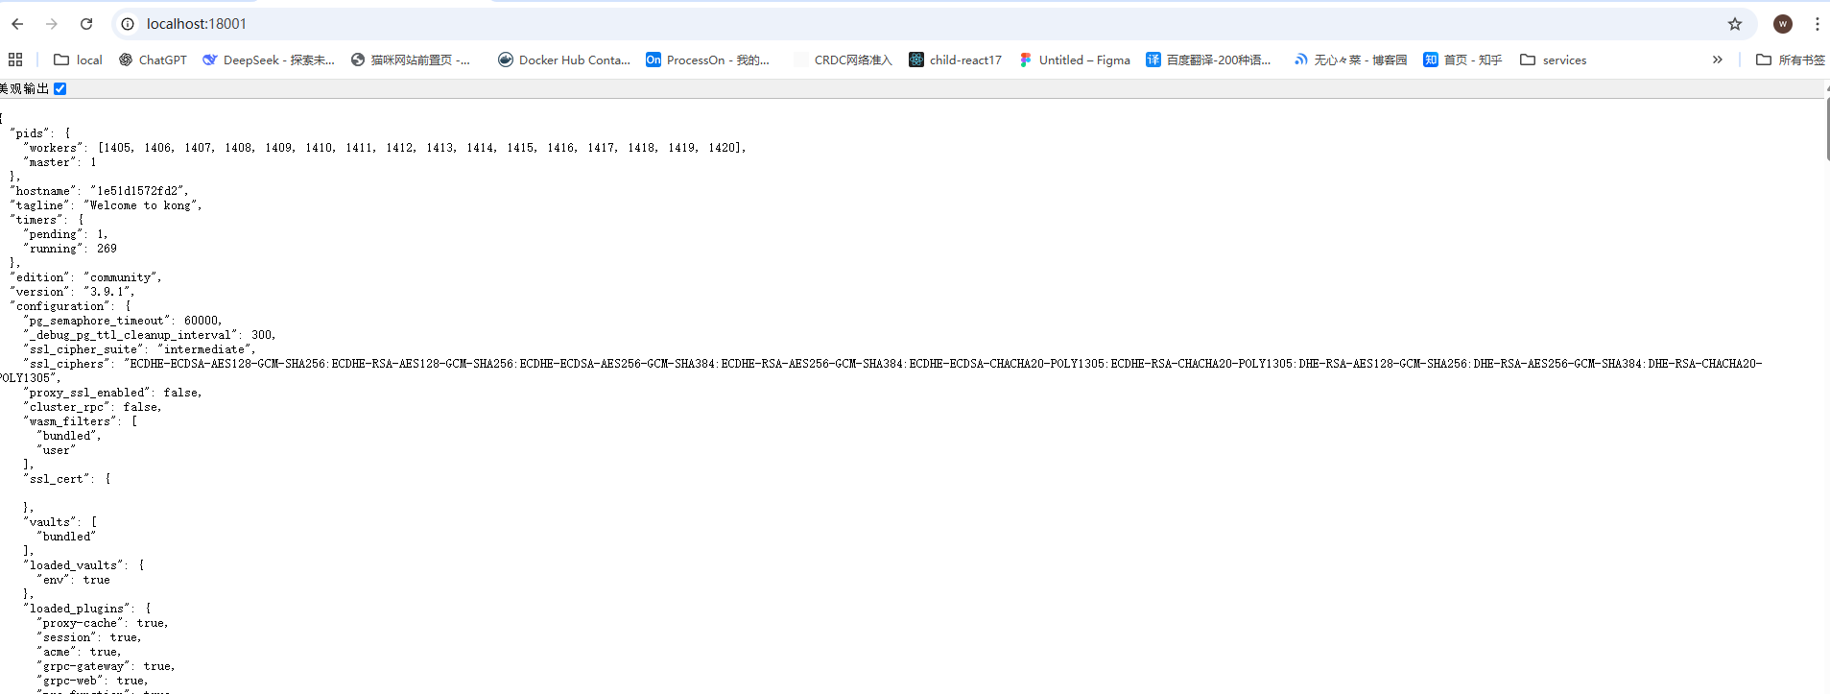Open the services bookmark folder
The height and width of the screenshot is (694, 1830).
coord(1554,60)
